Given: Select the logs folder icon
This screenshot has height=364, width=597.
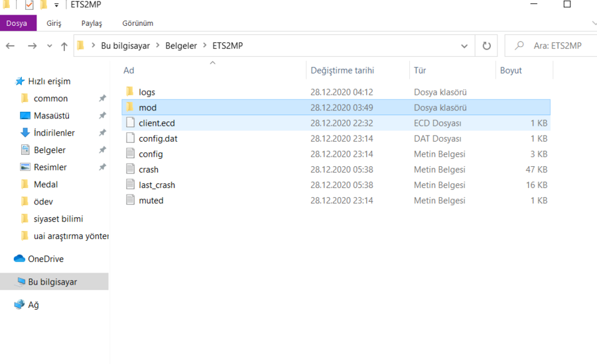Looking at the screenshot, I should click(x=130, y=91).
